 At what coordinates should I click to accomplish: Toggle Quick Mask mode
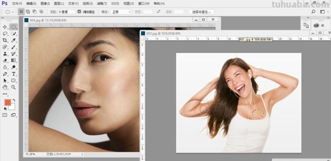click(x=5, y=115)
